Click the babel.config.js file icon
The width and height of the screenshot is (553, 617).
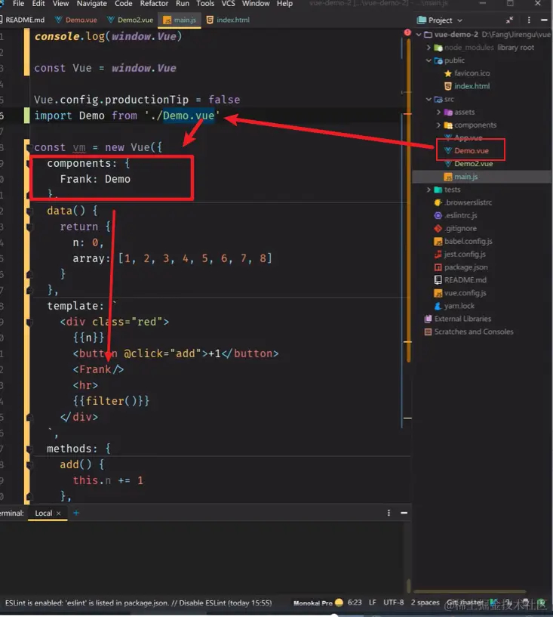(x=438, y=242)
